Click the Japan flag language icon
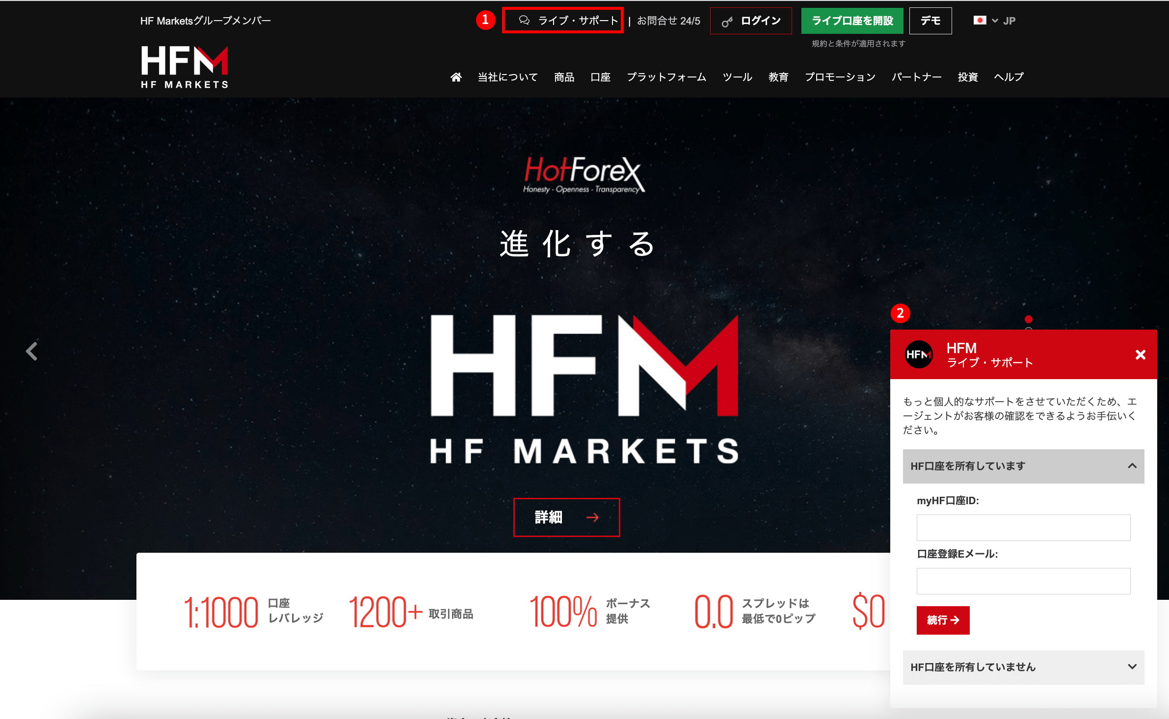The height and width of the screenshot is (719, 1169). click(x=980, y=21)
